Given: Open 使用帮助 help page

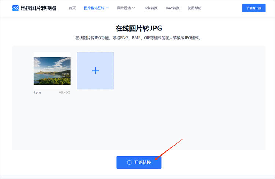Looking at the screenshot, I should pyautogui.click(x=194, y=8).
